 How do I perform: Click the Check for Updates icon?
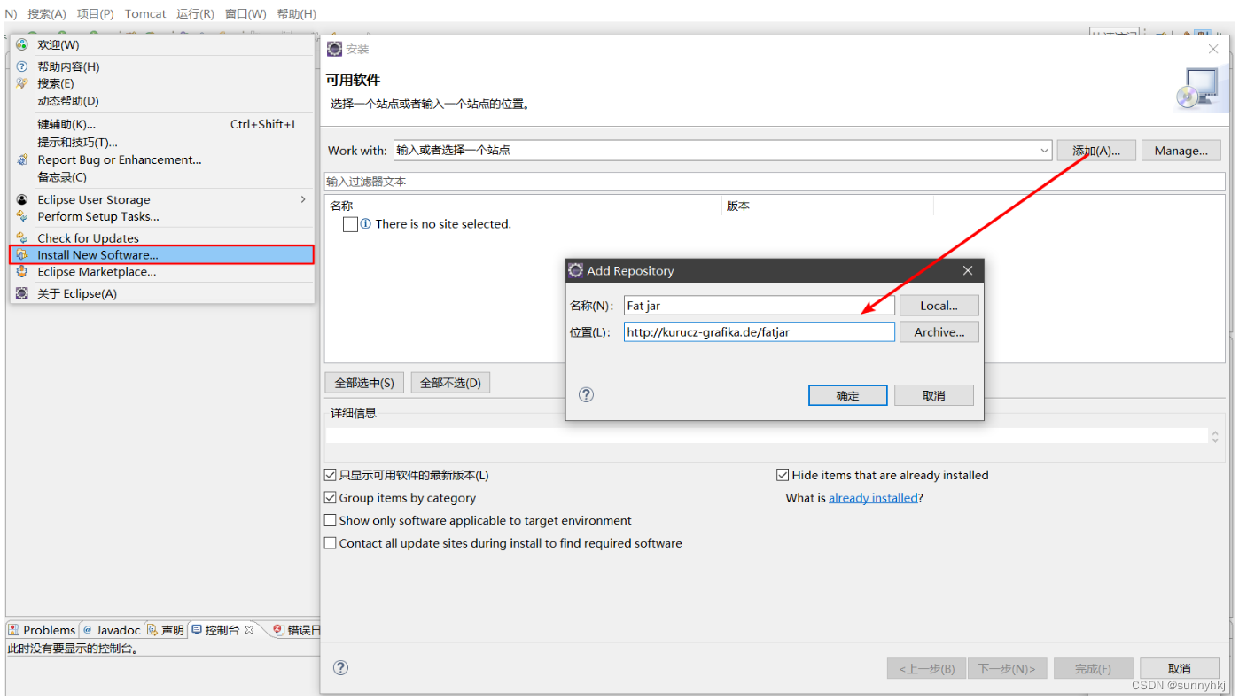(22, 237)
